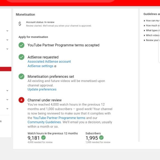160x160 pixels.
Task: Click 'Apply for monetisation' heading
Action: (x=33, y=37)
